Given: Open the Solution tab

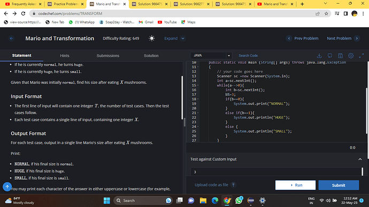Looking at the screenshot, I should pyautogui.click(x=151, y=56).
